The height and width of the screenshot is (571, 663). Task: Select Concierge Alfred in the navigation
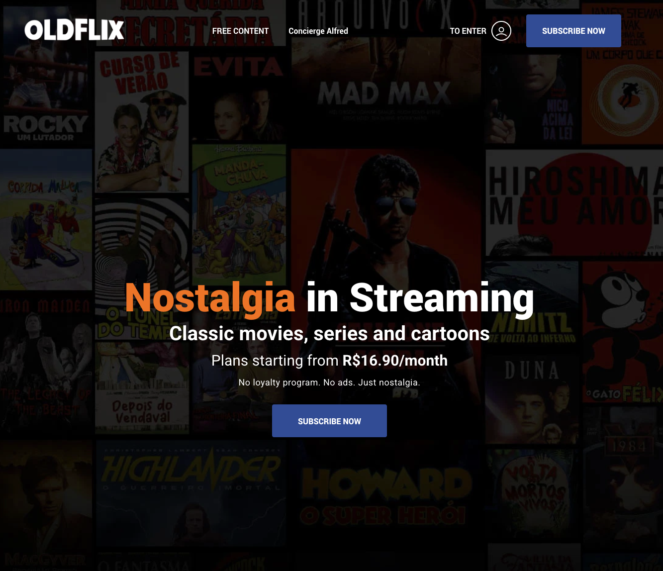pos(318,31)
